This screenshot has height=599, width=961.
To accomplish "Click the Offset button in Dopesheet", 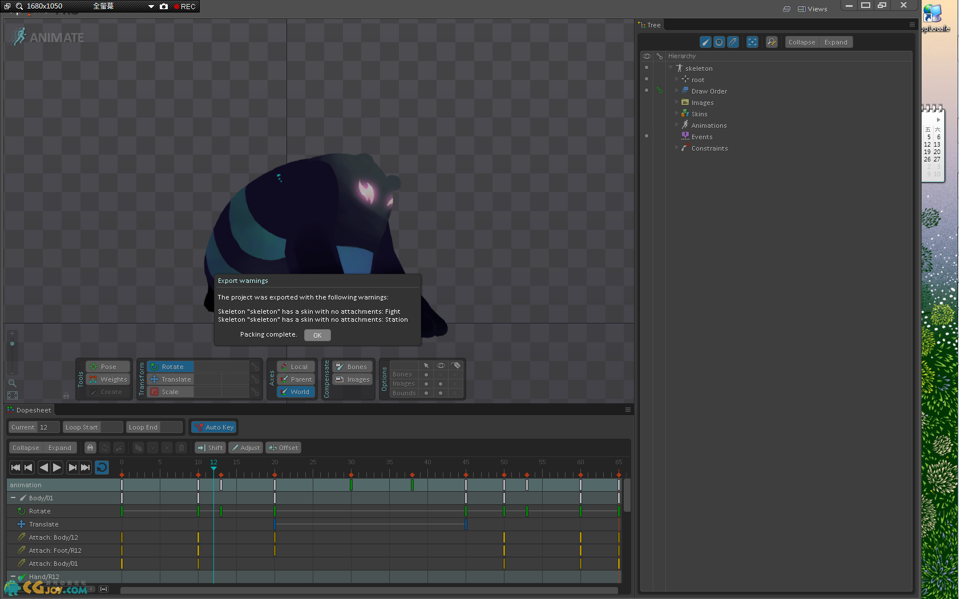I will coord(284,448).
